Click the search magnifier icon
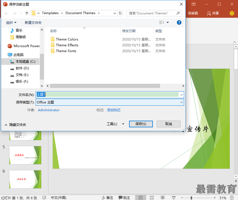 (x=178, y=13)
